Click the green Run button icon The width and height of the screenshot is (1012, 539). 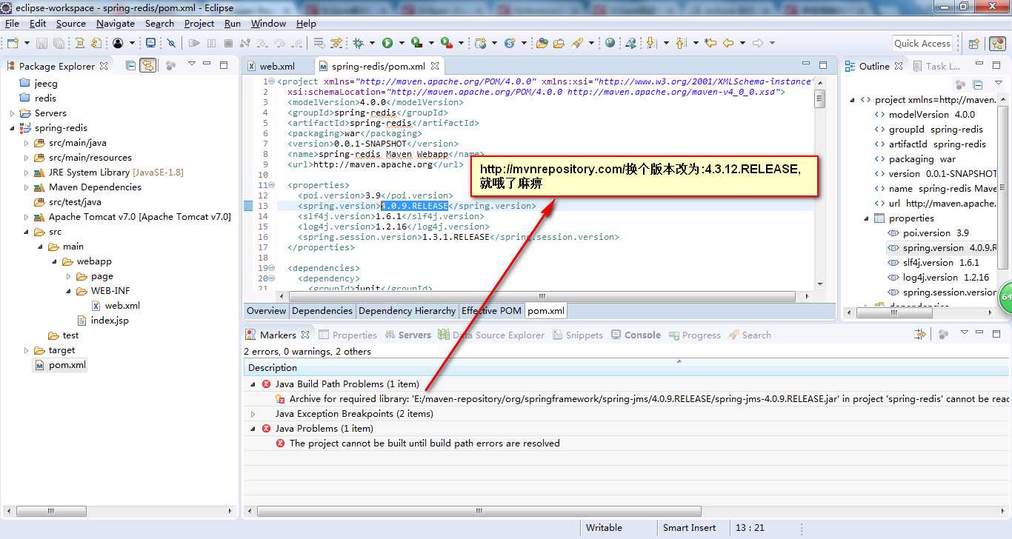coord(387,43)
